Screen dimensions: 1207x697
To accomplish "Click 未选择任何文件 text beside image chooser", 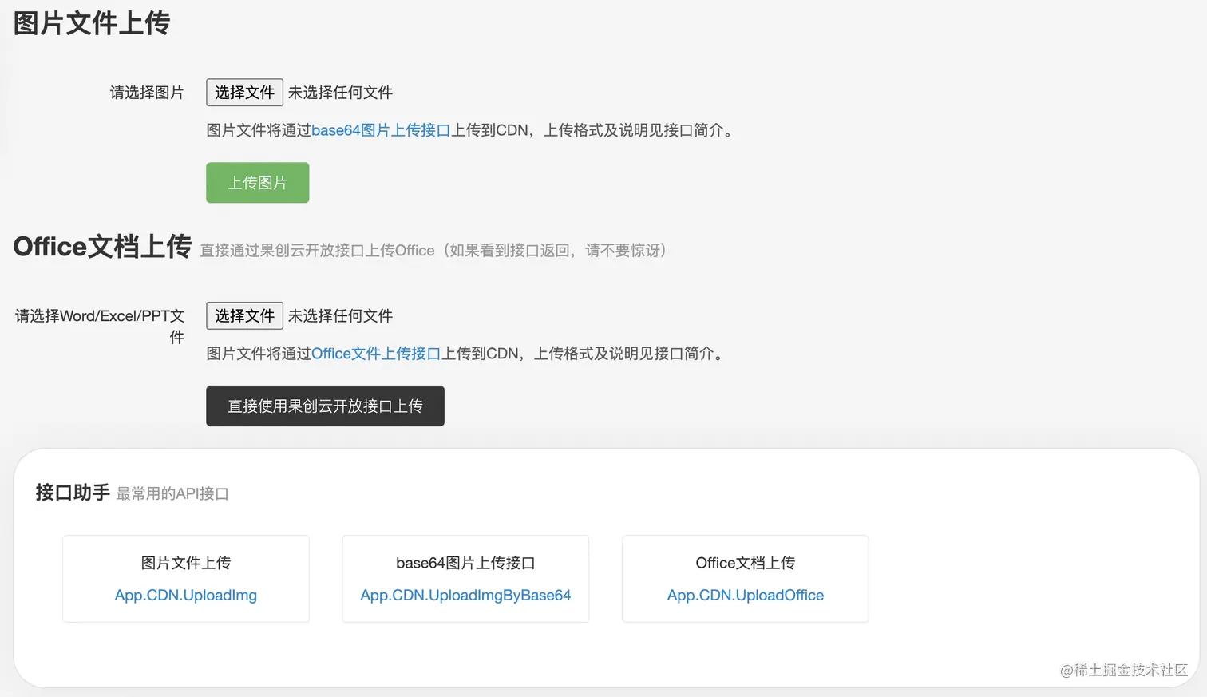I will click(x=340, y=93).
